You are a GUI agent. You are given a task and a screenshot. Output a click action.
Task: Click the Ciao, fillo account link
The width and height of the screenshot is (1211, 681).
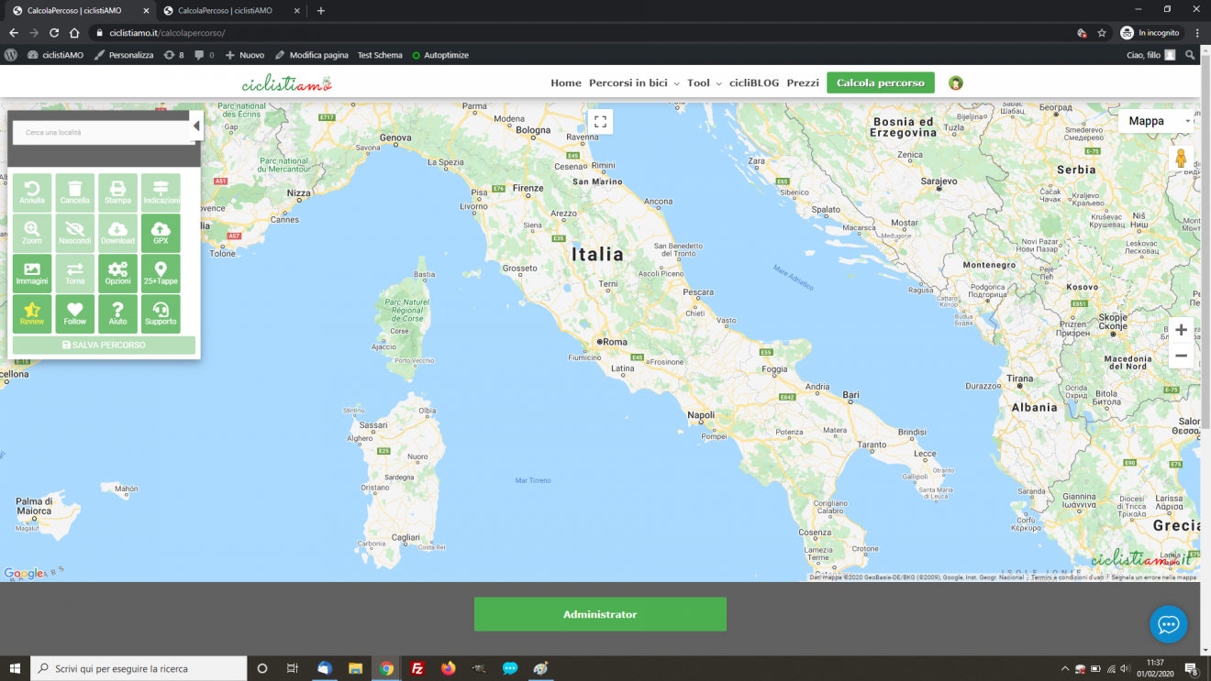pos(1150,55)
